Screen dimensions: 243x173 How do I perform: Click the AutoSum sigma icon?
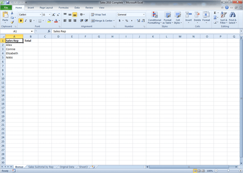215,13
